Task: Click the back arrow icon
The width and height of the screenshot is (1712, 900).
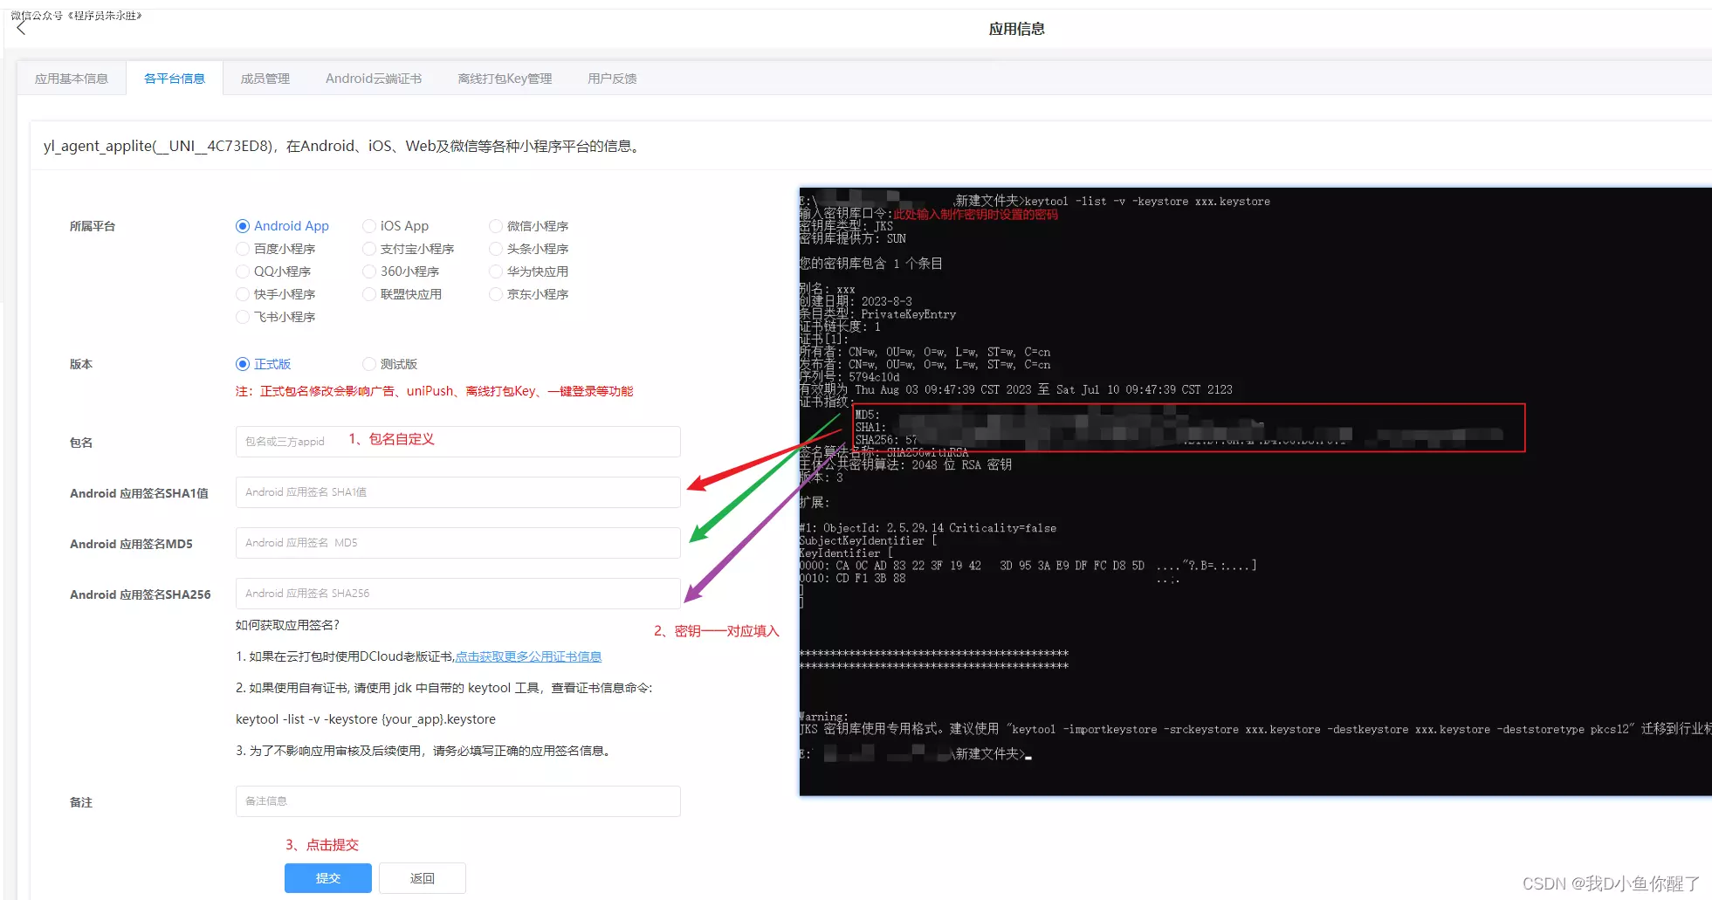Action: (x=21, y=29)
